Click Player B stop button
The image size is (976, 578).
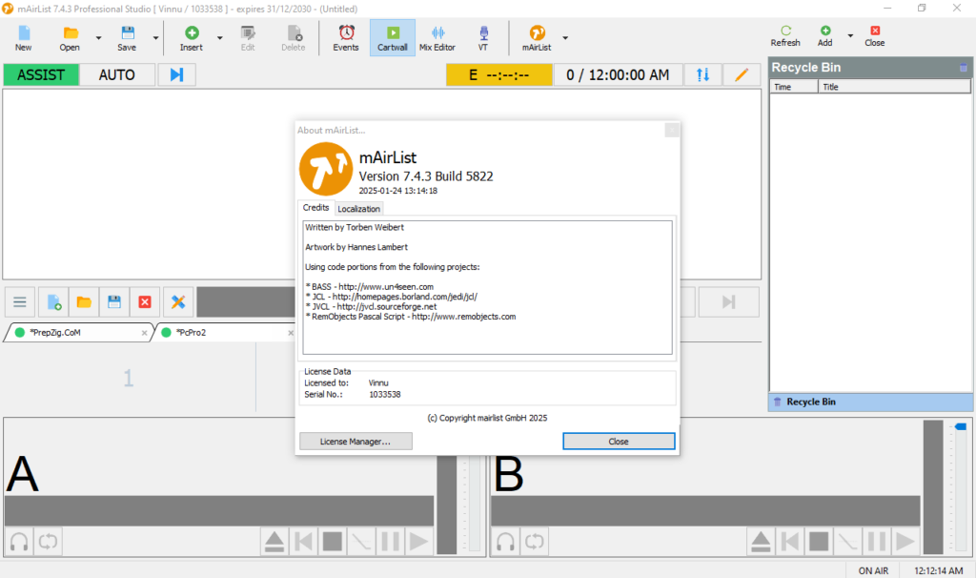[x=819, y=541]
